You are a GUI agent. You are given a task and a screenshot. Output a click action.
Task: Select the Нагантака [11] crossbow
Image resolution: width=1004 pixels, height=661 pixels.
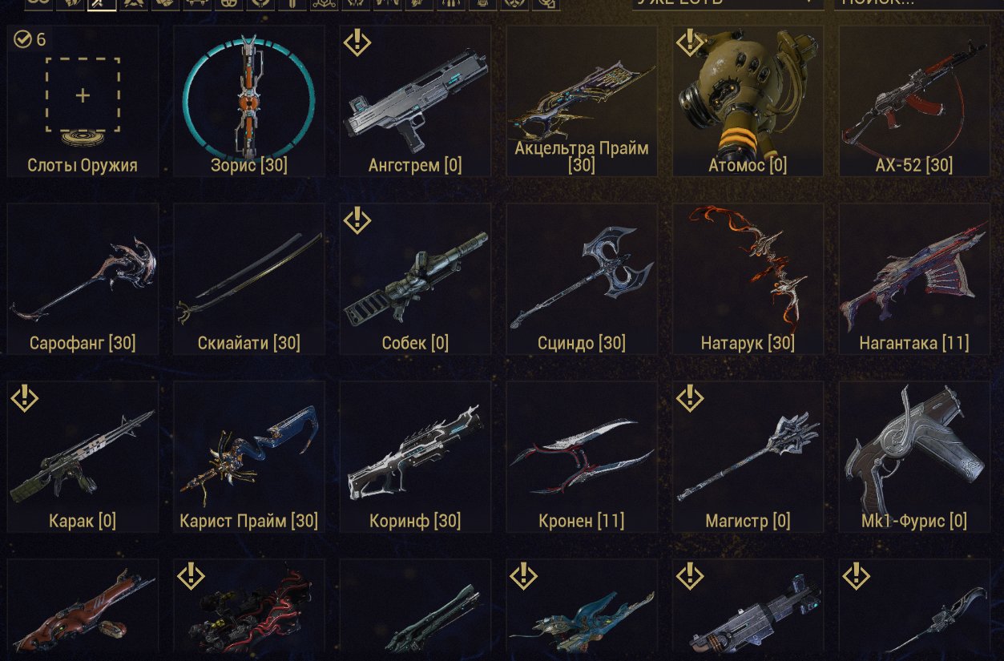click(x=914, y=279)
